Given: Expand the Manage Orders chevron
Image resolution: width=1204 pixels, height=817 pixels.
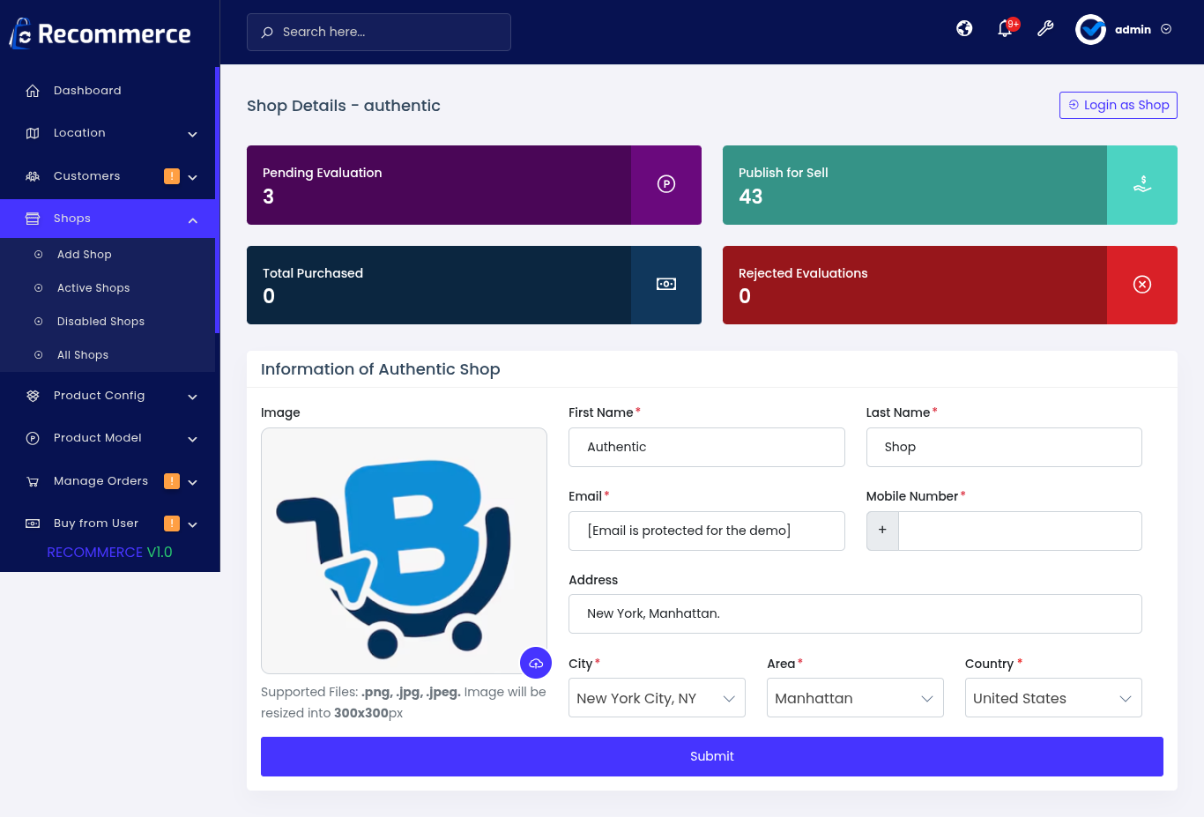Looking at the screenshot, I should coord(192,482).
